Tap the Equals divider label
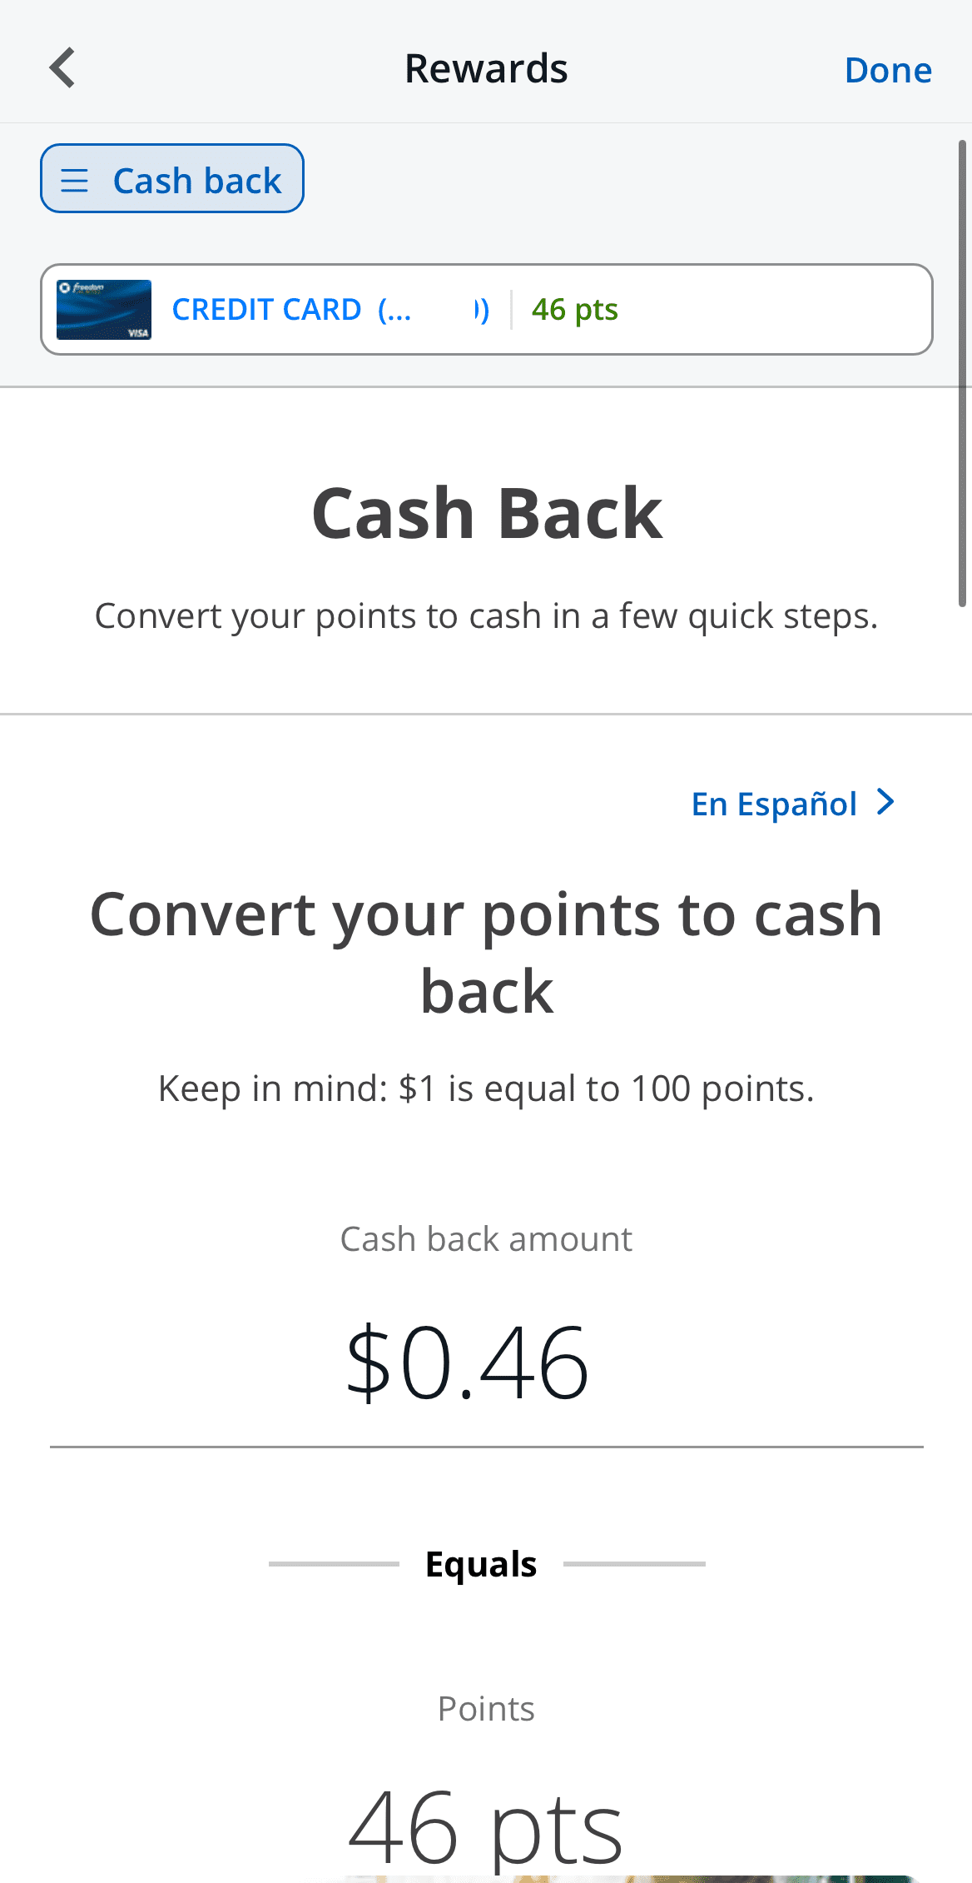Viewport: 972px width, 1883px height. 481,1563
